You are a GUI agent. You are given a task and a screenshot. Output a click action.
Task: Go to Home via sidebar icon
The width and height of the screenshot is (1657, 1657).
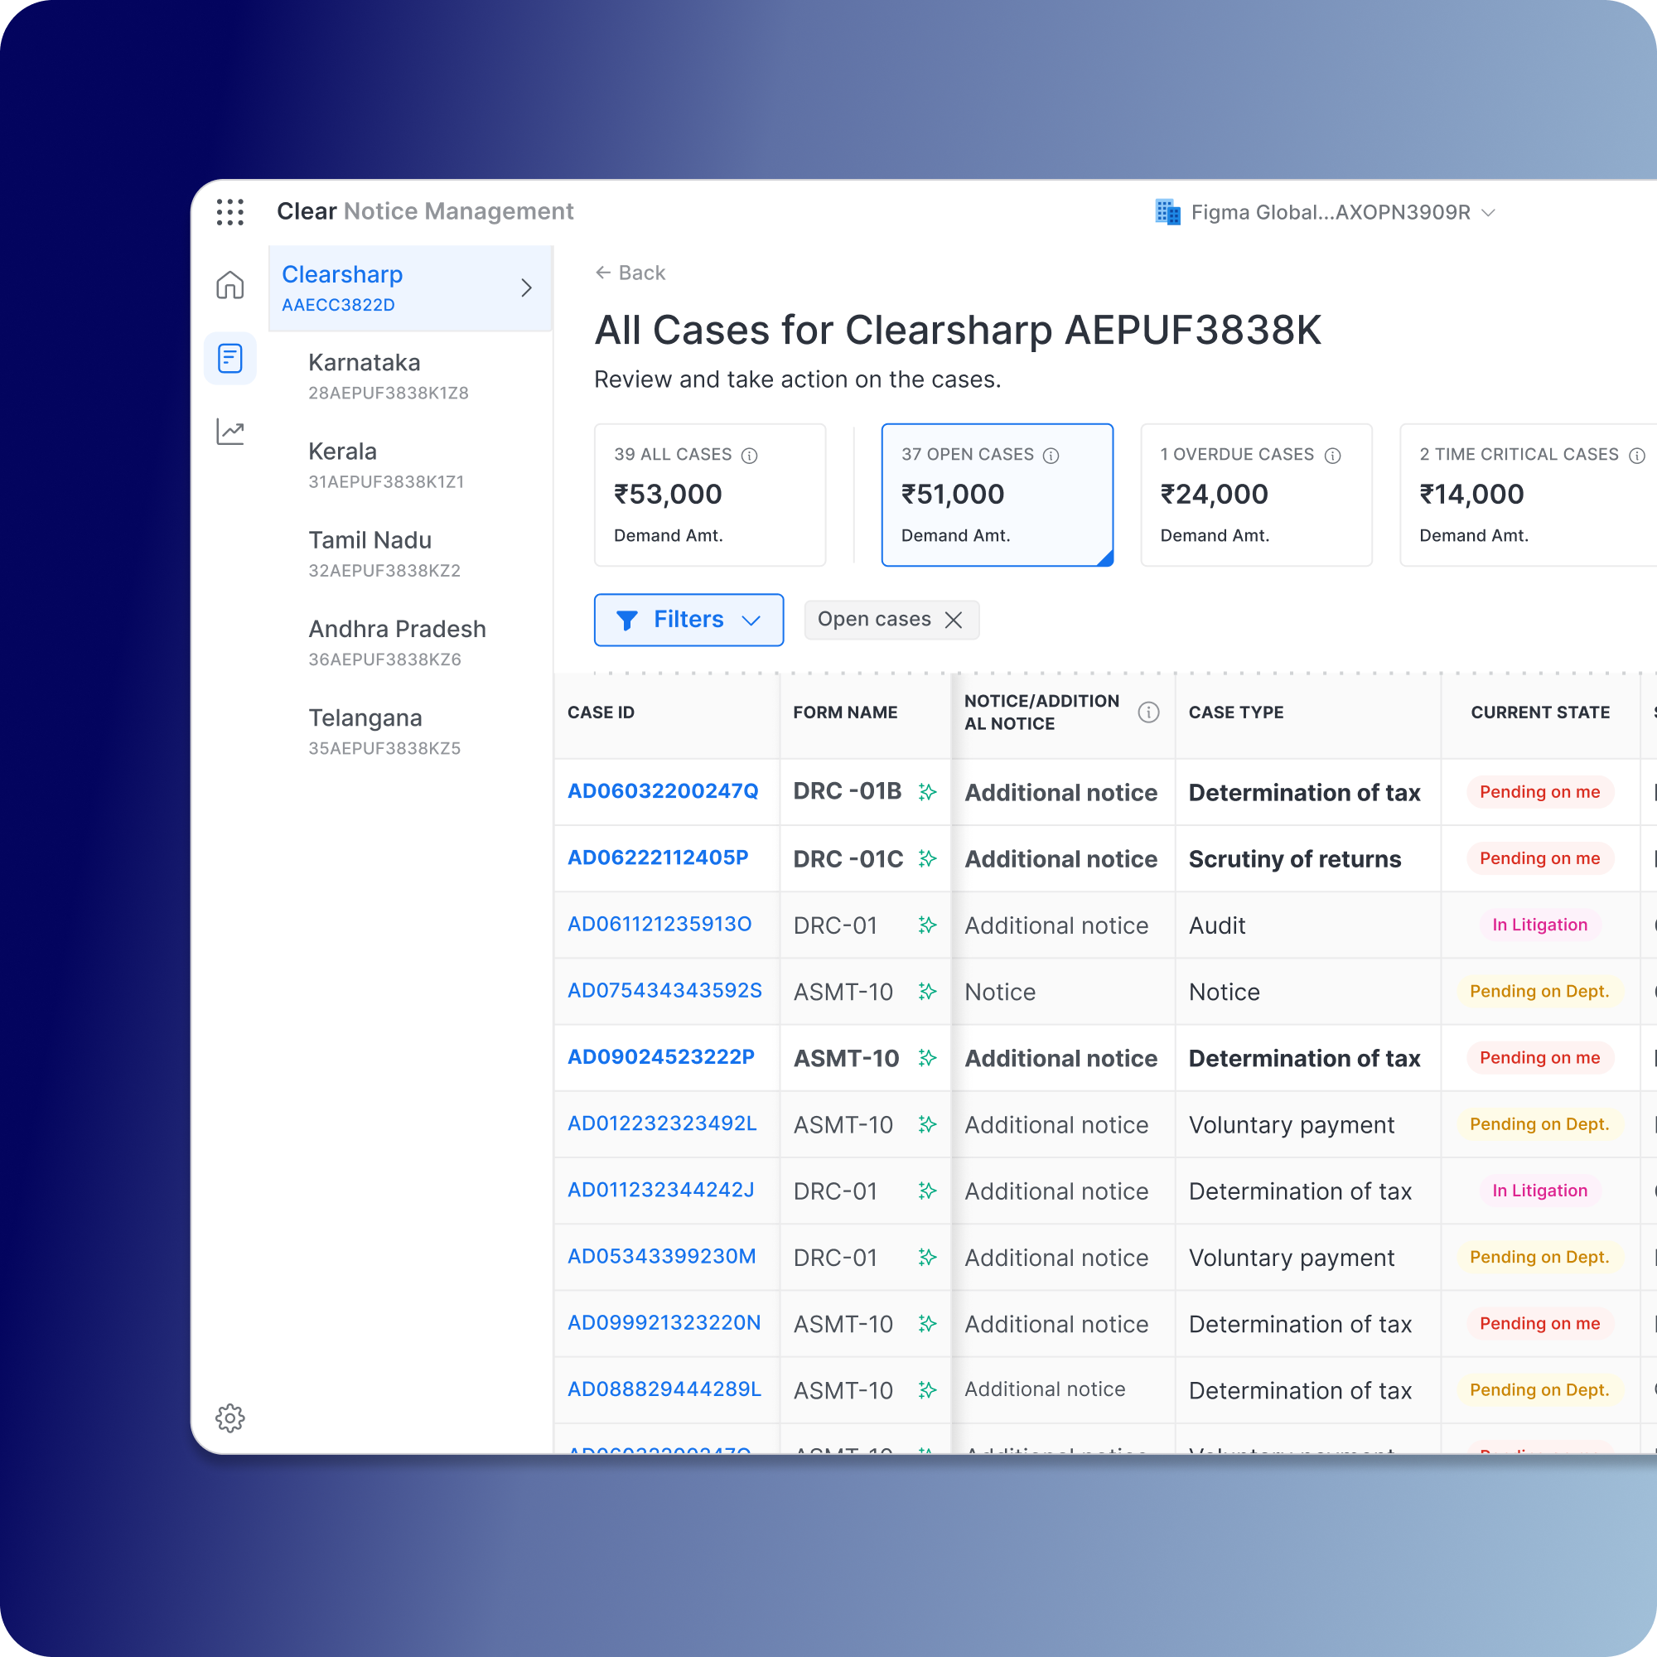[x=229, y=285]
